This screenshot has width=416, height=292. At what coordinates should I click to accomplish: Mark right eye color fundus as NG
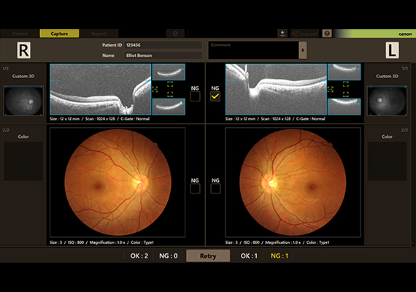pyautogui.click(x=195, y=189)
